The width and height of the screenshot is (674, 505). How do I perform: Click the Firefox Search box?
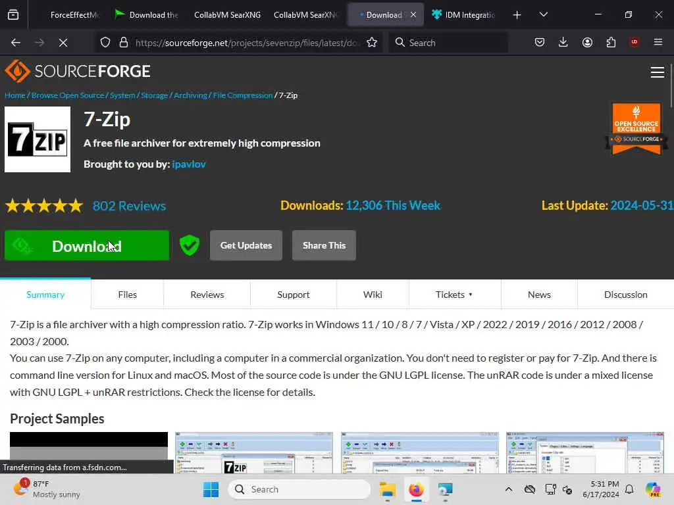click(x=448, y=43)
